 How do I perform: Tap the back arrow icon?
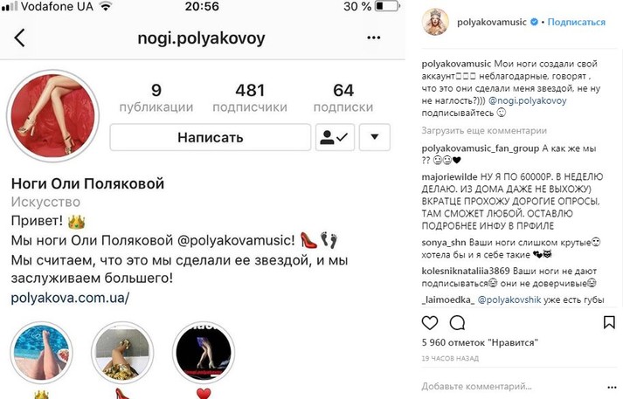point(19,38)
